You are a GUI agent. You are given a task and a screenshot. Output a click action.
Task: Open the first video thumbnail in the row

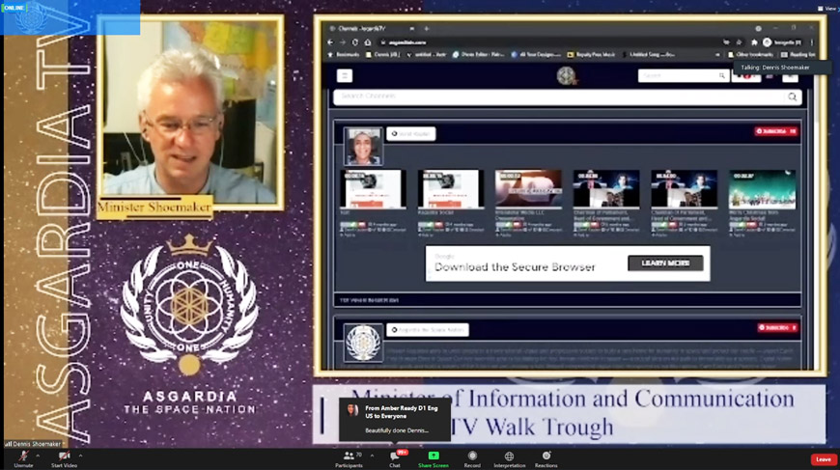pyautogui.click(x=373, y=189)
